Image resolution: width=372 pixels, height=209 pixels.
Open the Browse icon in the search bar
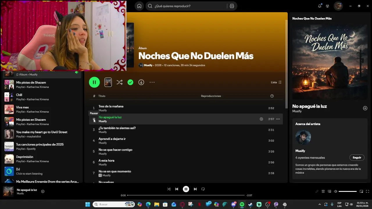tap(232, 6)
